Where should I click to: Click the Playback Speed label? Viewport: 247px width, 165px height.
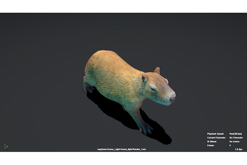click(215, 134)
